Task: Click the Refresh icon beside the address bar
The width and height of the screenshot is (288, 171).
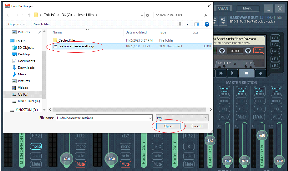Action: point(147,15)
